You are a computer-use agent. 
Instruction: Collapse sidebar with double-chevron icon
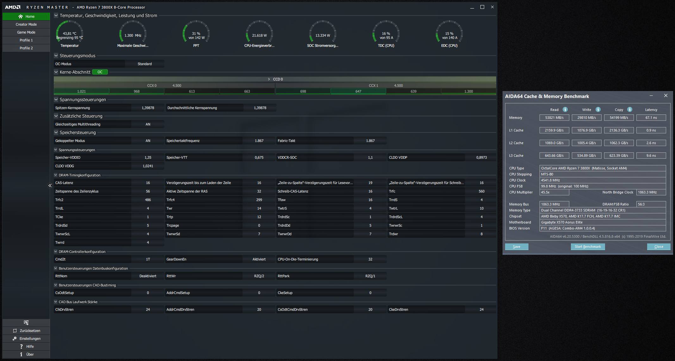pos(50,186)
